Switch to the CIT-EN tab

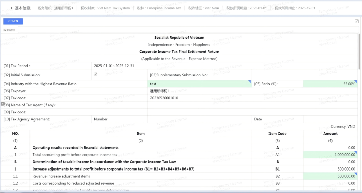point(13,21)
